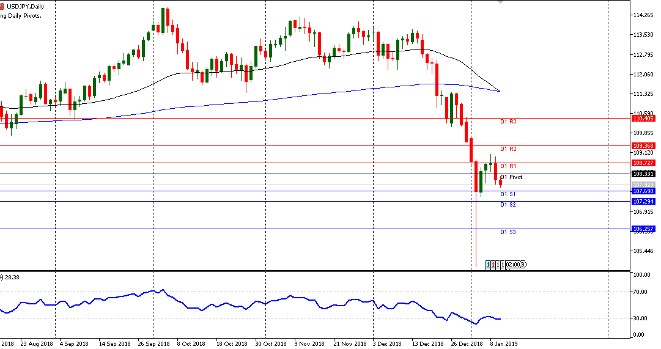Click the red icon beside USDJPY,Daily title
661x349 pixels.
coord(3,6)
